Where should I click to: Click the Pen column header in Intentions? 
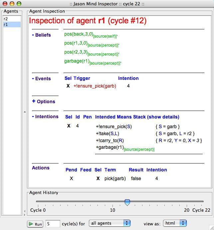pyautogui.click(x=88, y=117)
